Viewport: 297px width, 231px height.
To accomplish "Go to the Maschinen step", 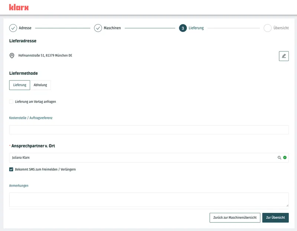I will [112, 28].
